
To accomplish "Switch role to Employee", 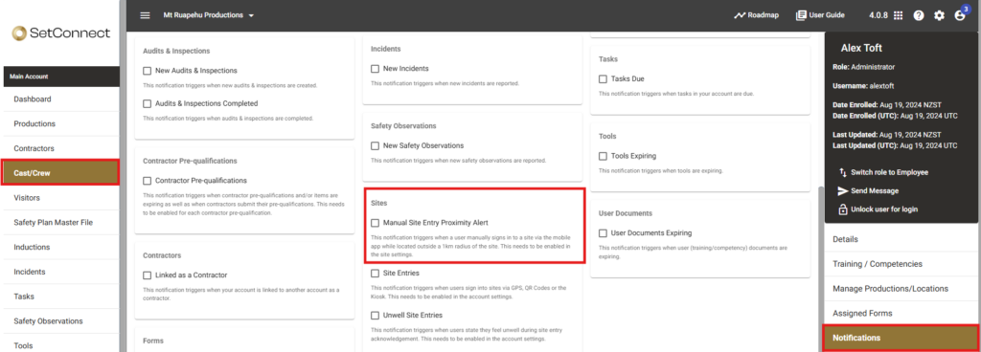I will (x=882, y=172).
